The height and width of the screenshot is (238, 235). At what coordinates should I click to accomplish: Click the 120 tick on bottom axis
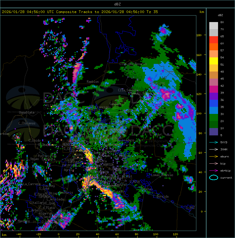(175, 234)
